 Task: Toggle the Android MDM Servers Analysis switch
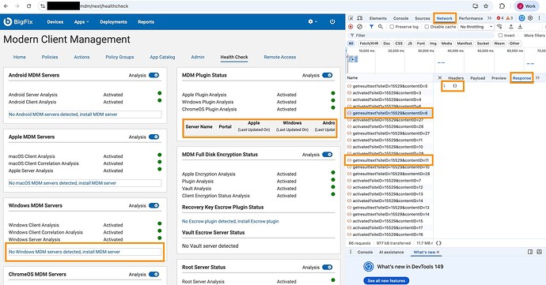[x=154, y=75]
